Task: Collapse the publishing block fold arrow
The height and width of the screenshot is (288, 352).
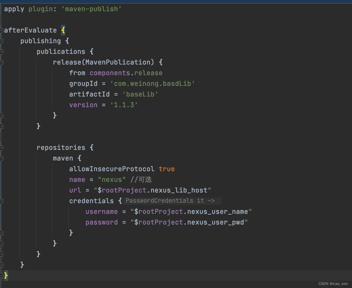Action: click(x=2, y=41)
